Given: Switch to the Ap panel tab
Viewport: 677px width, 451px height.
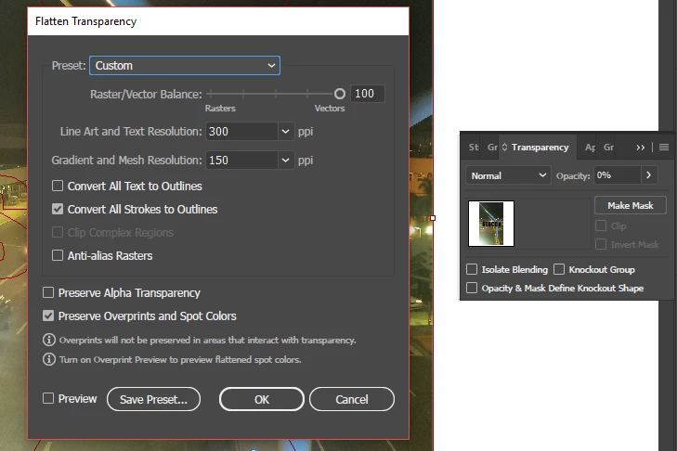Looking at the screenshot, I should click(590, 148).
